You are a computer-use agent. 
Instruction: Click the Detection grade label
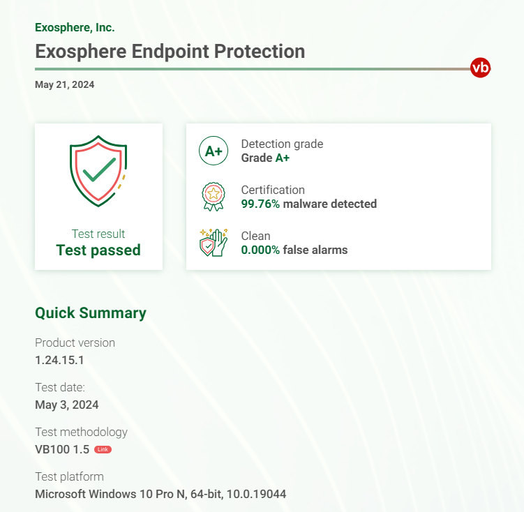(283, 144)
